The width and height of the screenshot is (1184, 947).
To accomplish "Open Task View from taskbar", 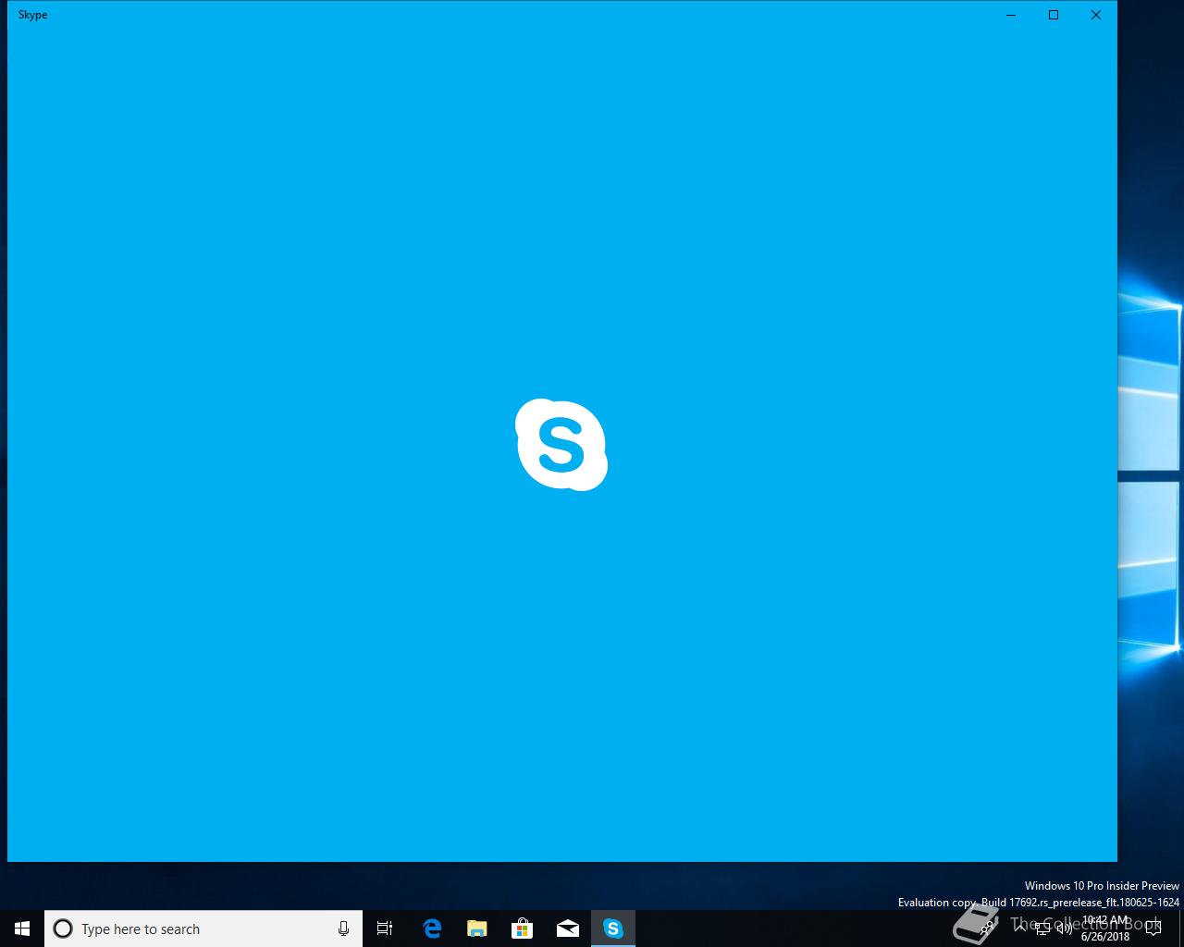I will 385,929.
